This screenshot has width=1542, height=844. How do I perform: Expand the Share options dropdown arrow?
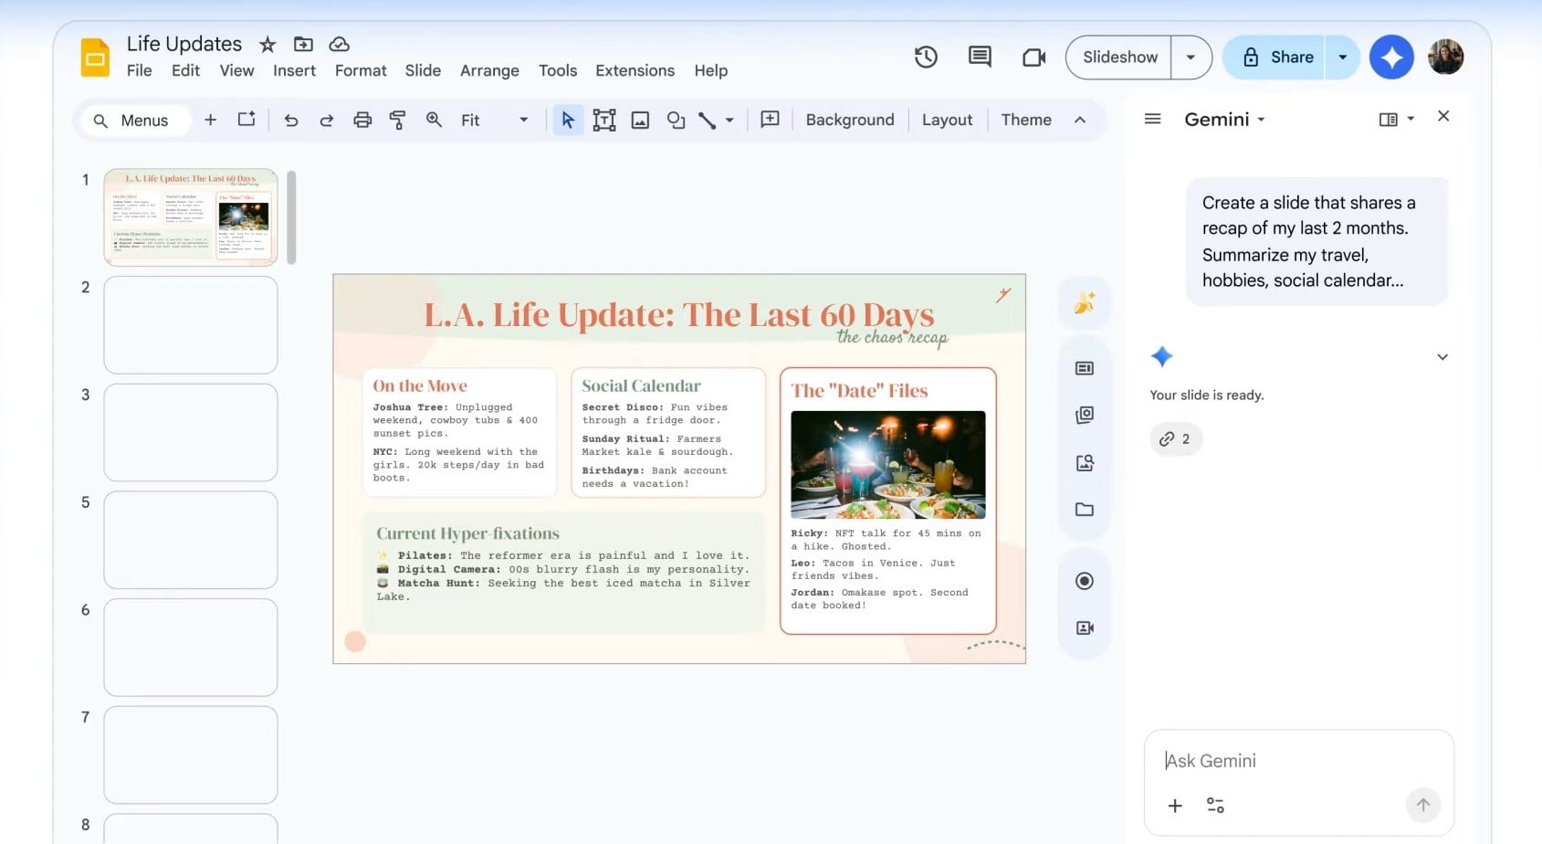tap(1342, 58)
